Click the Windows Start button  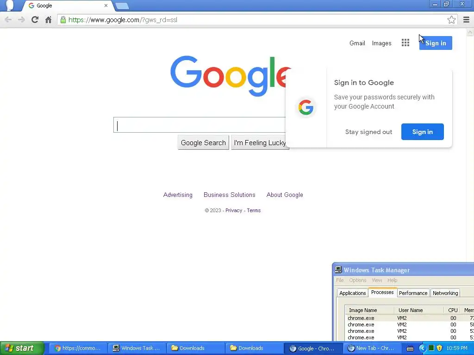pyautogui.click(x=22, y=349)
